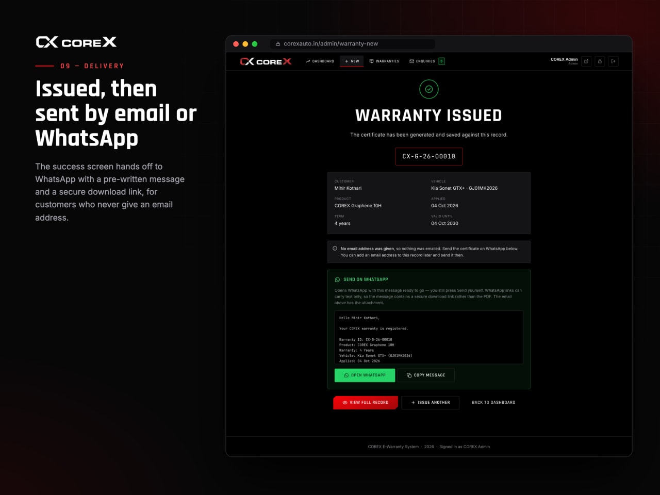Click vehicle text Kia Sonet GTX+ · GJ01MK2026

465,188
